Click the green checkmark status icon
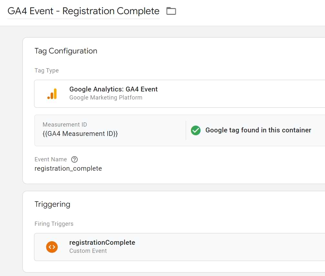 196,130
